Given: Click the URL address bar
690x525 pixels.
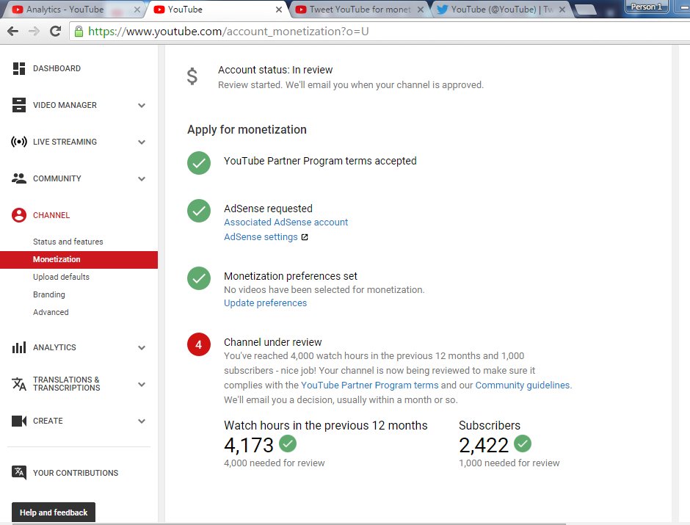Looking at the screenshot, I should pos(379,32).
